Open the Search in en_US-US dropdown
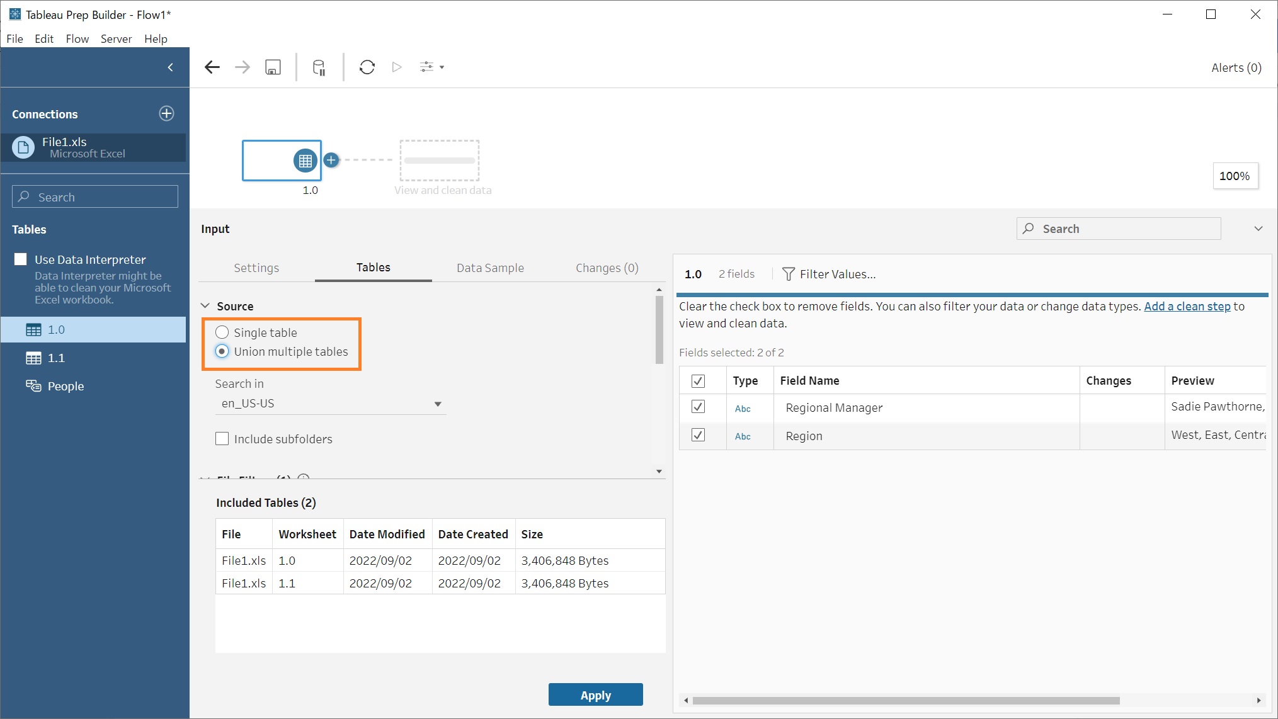This screenshot has height=719, width=1278. click(x=437, y=404)
